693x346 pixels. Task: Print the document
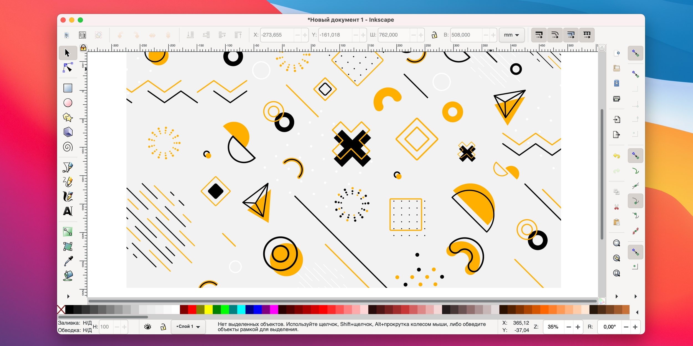pos(616,99)
